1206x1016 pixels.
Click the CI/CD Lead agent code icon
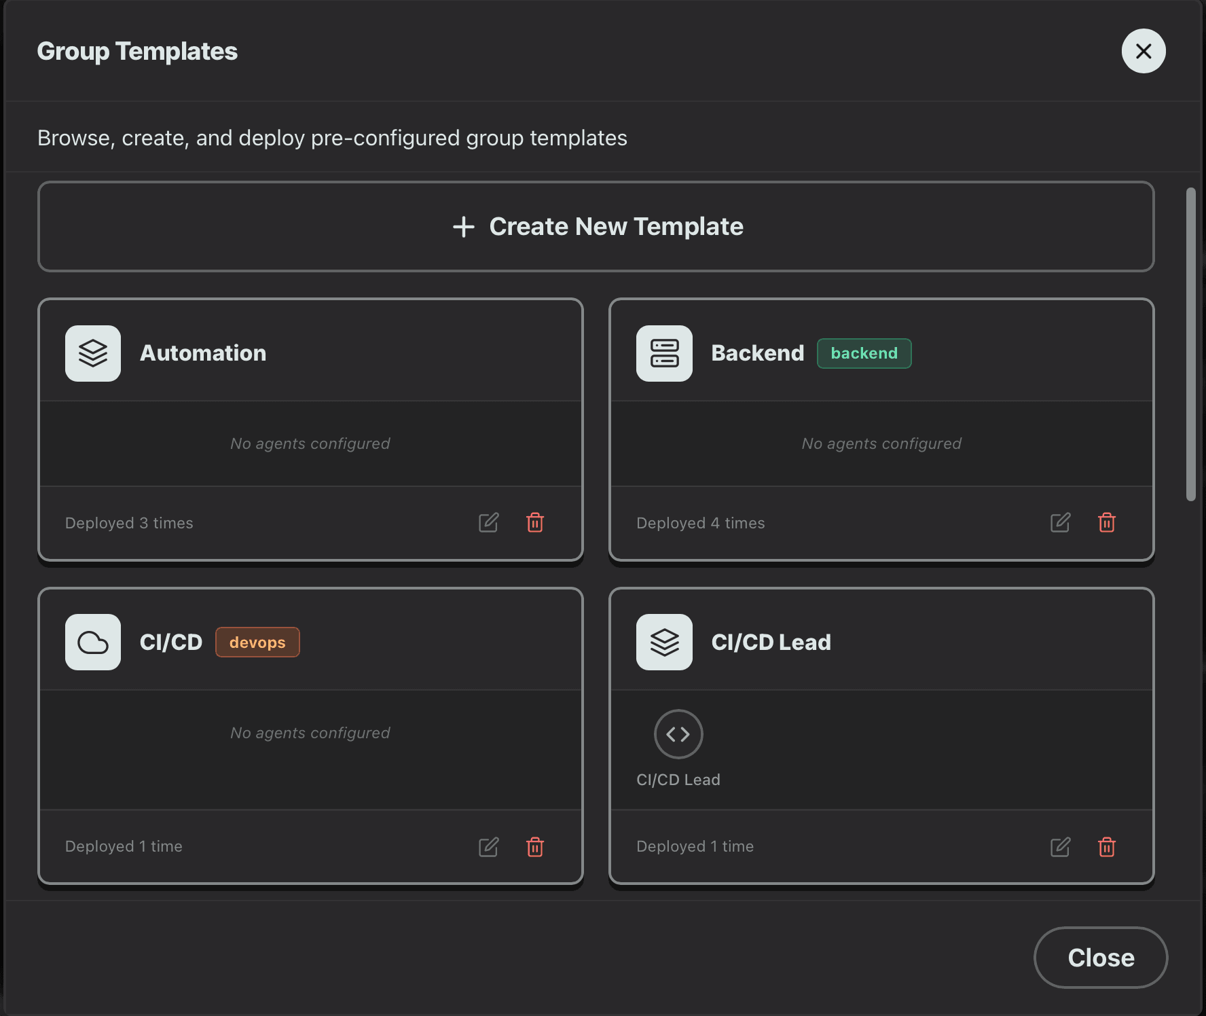point(678,734)
